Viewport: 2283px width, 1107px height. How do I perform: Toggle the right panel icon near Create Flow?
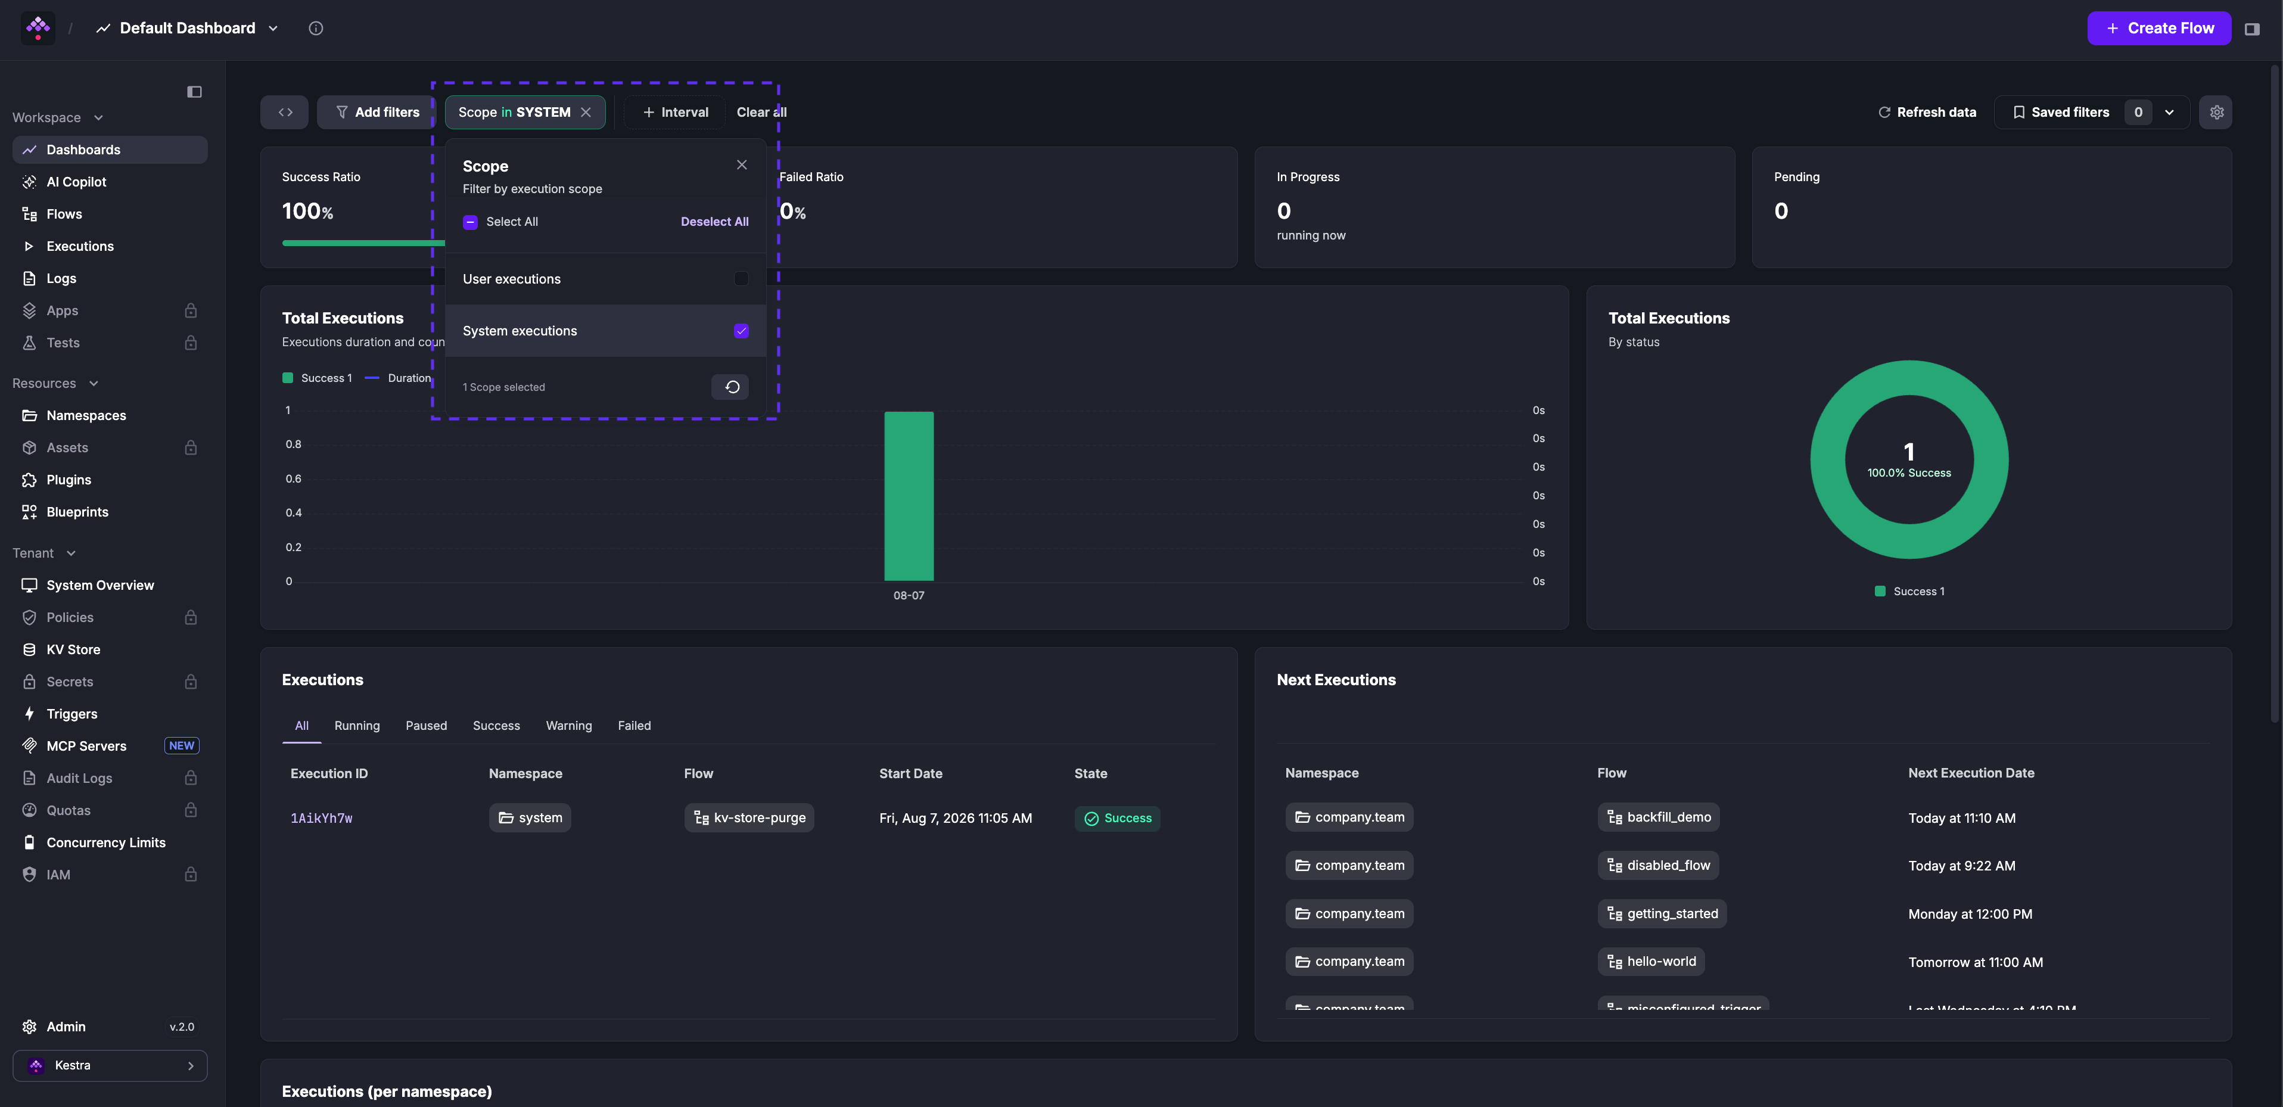[2252, 29]
